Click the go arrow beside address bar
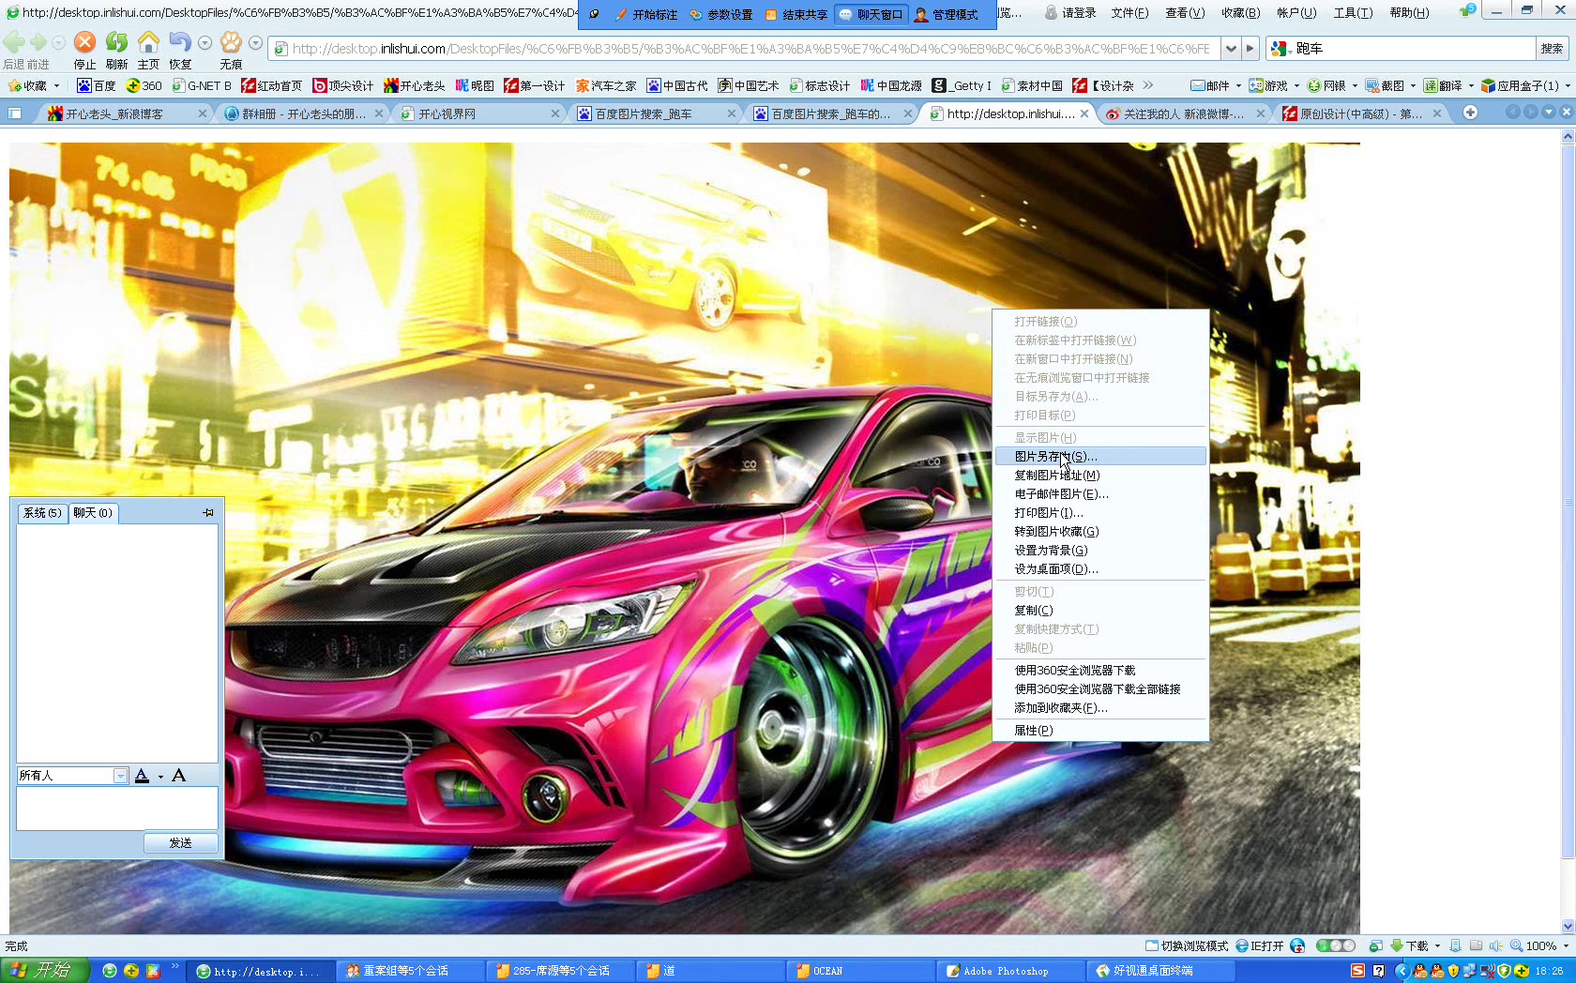Viewport: 1576px width, 983px height. click(1250, 49)
